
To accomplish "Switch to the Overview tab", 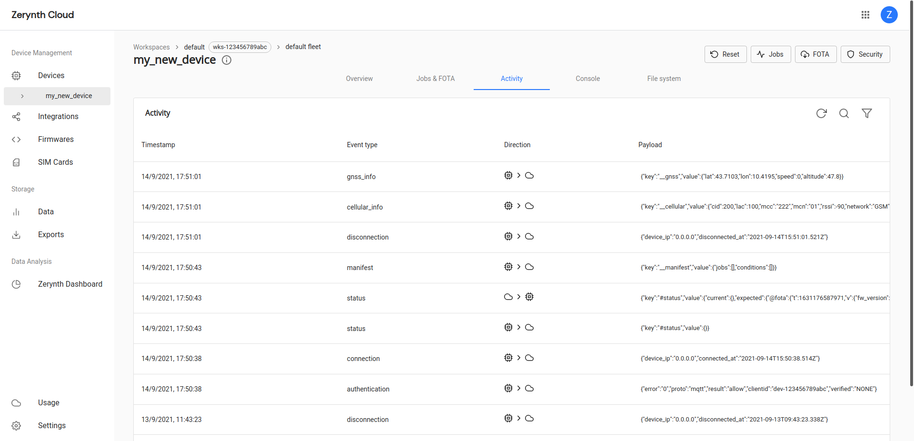I will [359, 79].
